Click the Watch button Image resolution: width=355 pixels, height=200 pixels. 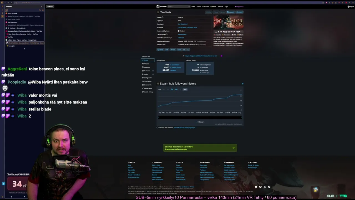pyautogui.click(x=239, y=12)
